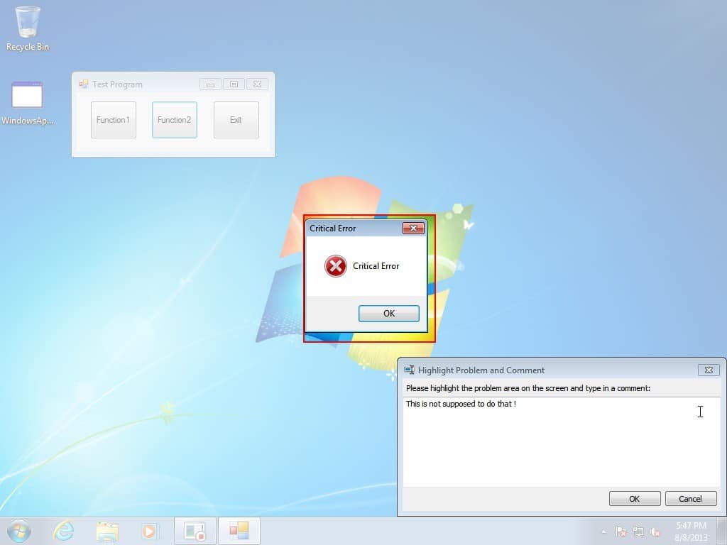Dismiss the Critical Error with OK

coord(389,313)
